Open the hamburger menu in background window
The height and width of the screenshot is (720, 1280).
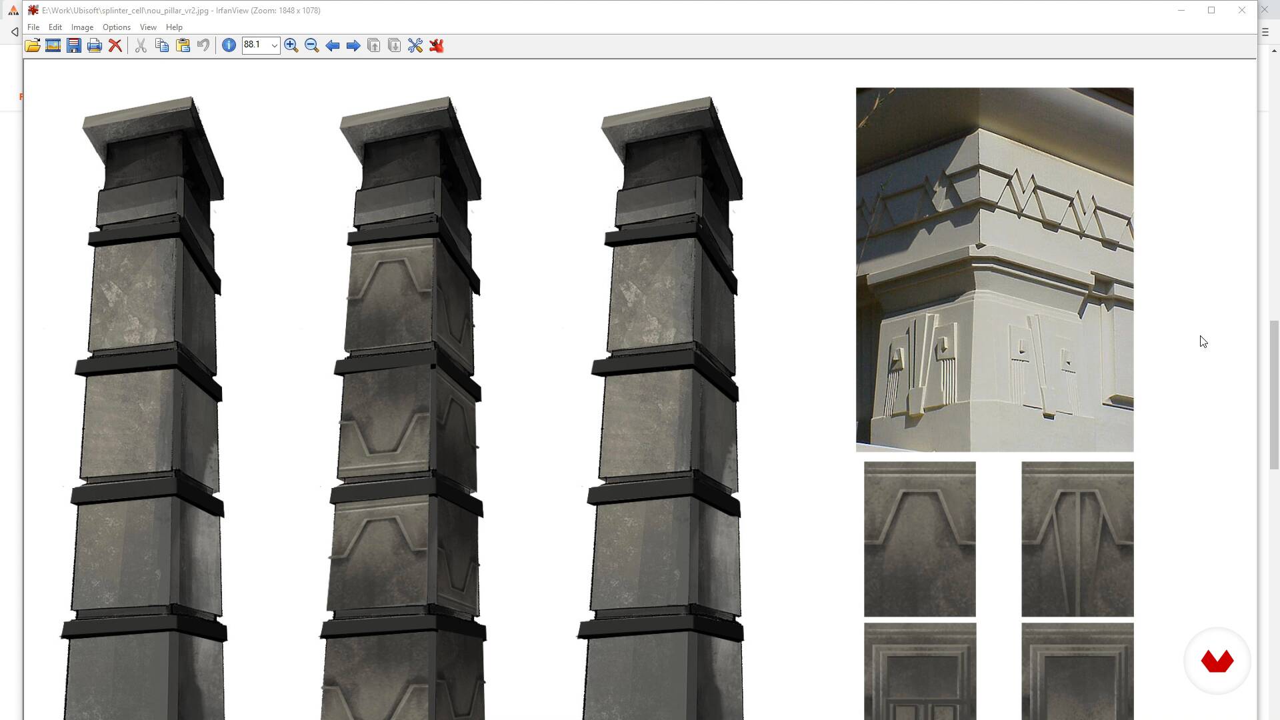(1265, 32)
